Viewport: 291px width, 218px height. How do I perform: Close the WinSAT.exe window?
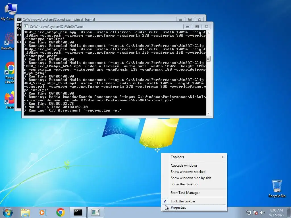pyautogui.click(x=206, y=27)
